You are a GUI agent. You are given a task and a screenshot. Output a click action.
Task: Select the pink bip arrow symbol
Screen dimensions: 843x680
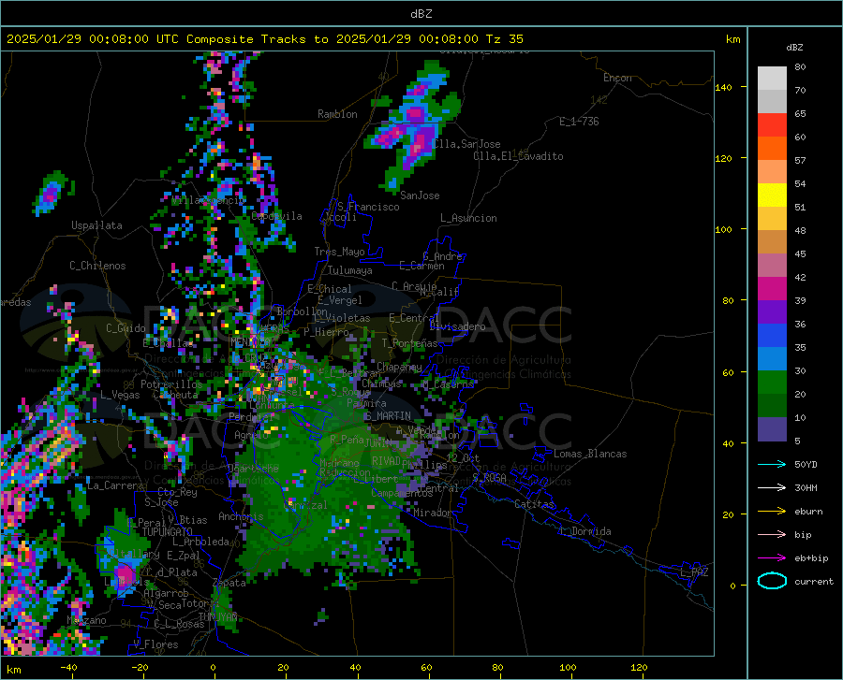(x=772, y=535)
